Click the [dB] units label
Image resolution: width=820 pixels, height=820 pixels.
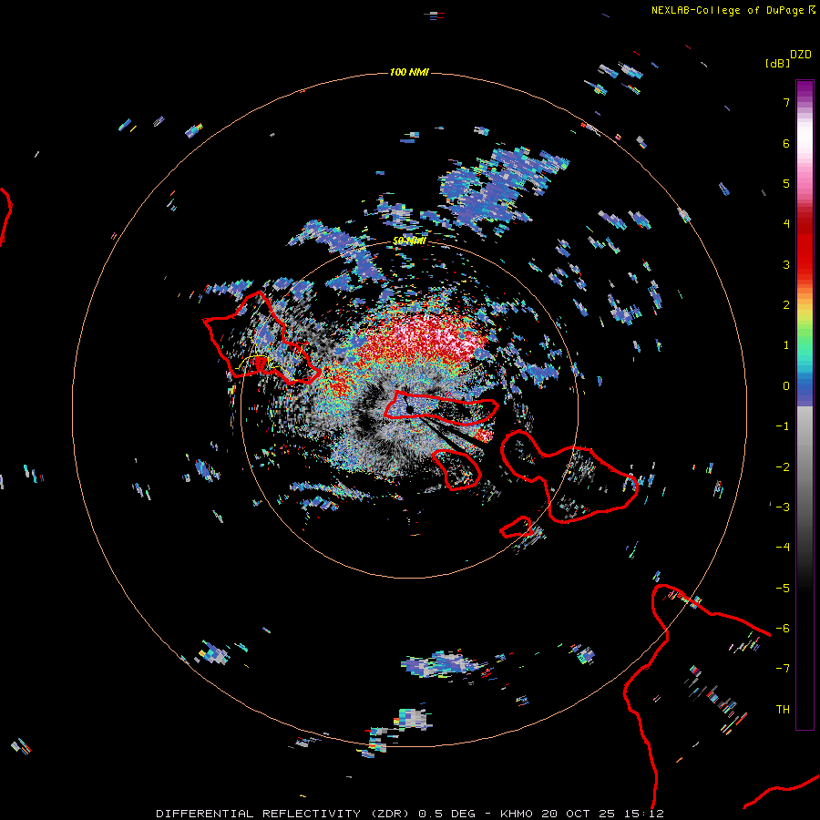tap(777, 63)
